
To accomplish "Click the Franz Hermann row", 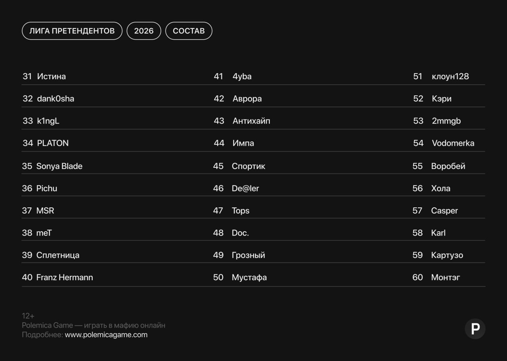I will pos(65,277).
